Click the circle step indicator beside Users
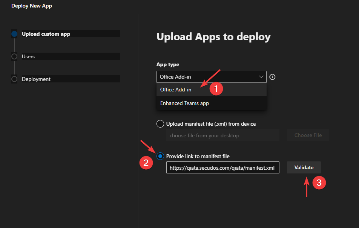Image resolution: width=359 pixels, height=228 pixels. (x=14, y=56)
